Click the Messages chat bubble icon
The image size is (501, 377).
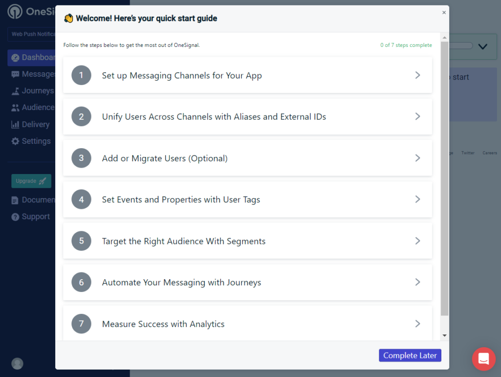pyautogui.click(x=15, y=74)
